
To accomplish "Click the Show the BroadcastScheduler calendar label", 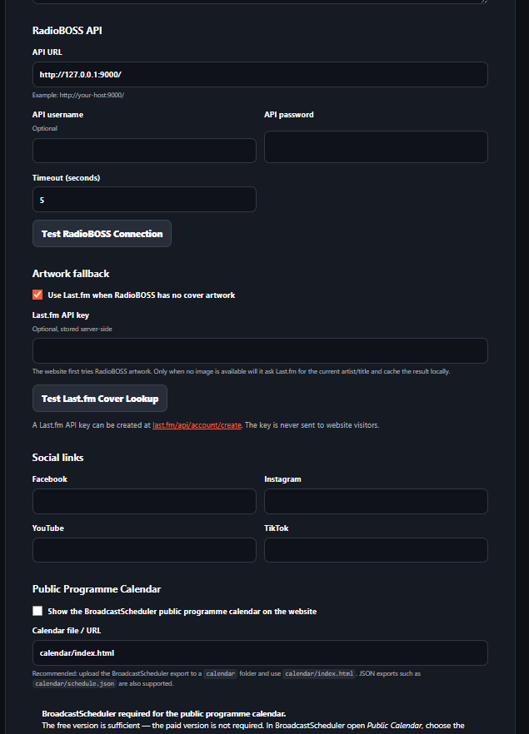I will tap(182, 612).
